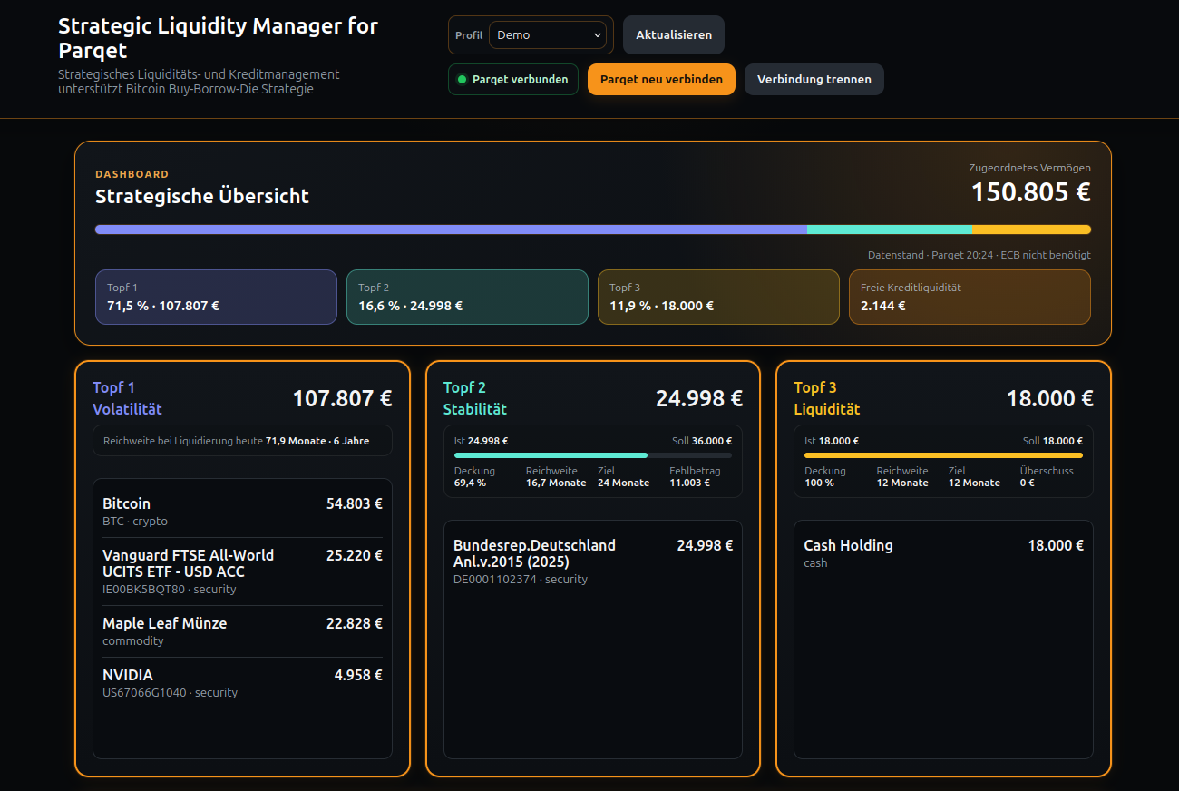
Task: Click the Ziel 24 Monate value
Action: 623,483
